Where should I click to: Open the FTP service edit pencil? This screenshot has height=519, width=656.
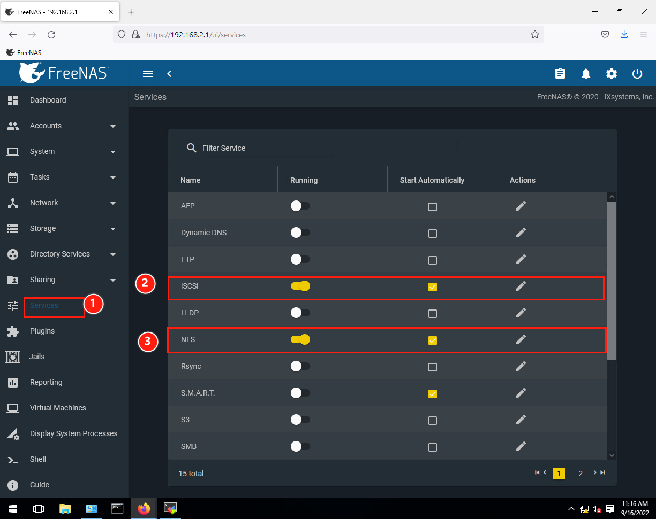pos(521,259)
